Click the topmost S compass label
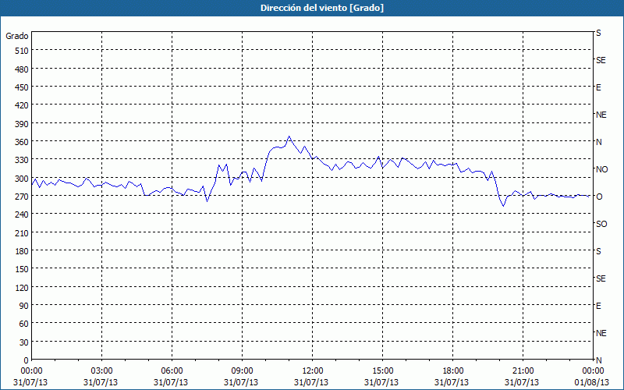 pos(598,33)
